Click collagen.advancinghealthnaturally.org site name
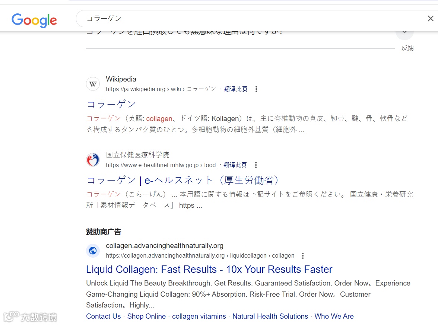The image size is (438, 325). [165, 246]
